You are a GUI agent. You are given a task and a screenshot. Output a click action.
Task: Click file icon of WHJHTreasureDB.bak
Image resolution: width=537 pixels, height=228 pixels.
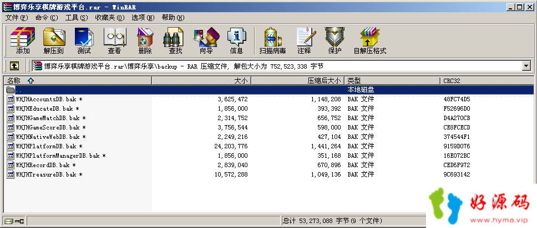point(11,175)
